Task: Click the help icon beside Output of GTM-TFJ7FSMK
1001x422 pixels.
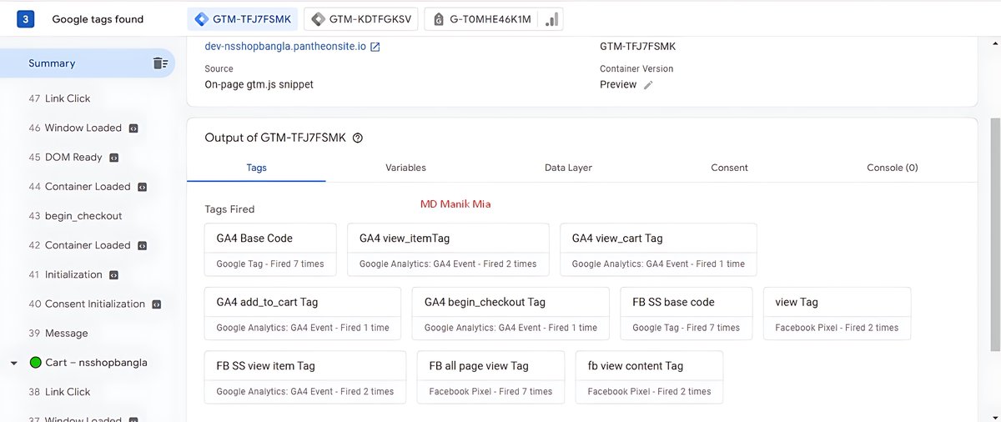Action: click(358, 138)
